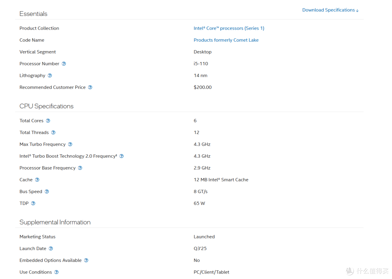
Task: Click the Essentials section heading
Action: point(33,14)
